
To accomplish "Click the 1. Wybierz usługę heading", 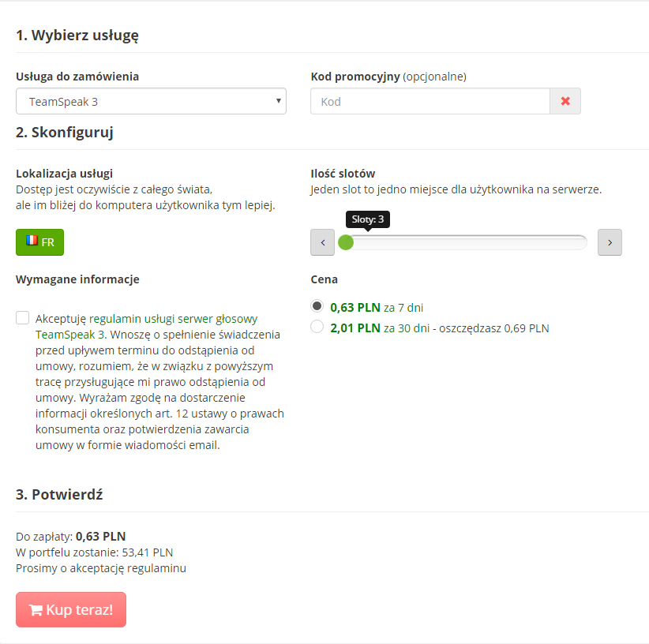I will [x=77, y=35].
